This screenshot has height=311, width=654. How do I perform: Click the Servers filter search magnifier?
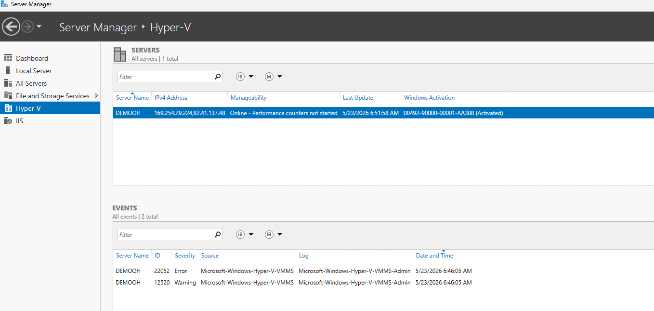point(217,77)
